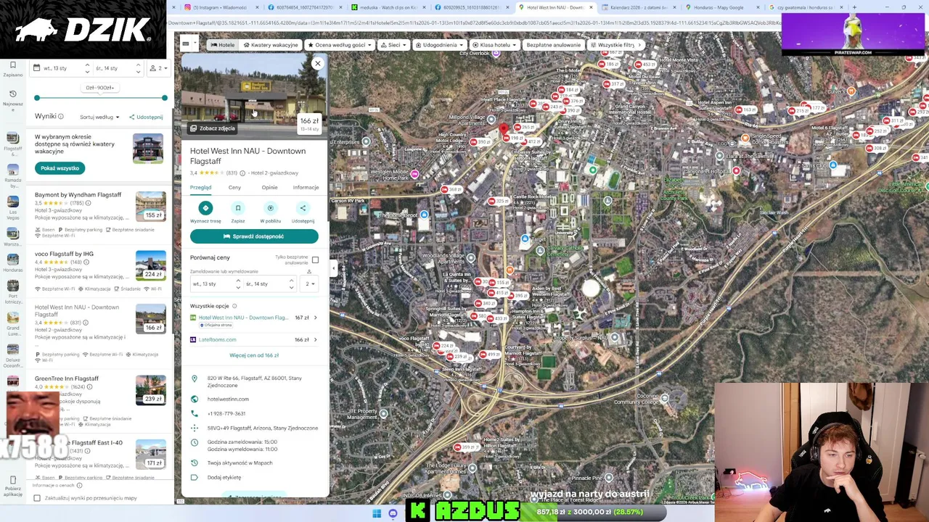Click the Twoja aktywność history icon
This screenshot has width=929, height=522.
point(194,463)
